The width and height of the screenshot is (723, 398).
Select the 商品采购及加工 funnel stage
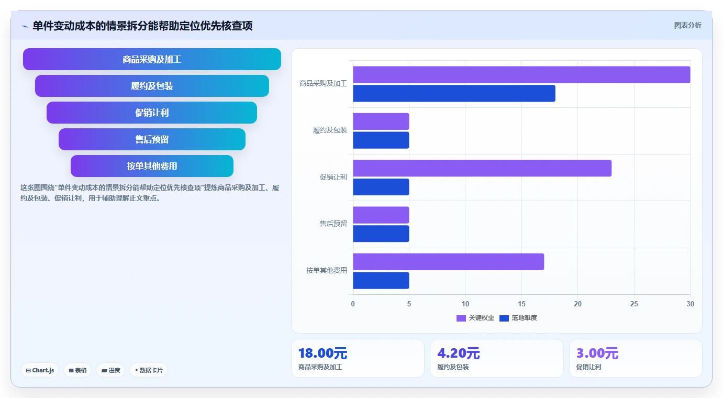point(152,59)
